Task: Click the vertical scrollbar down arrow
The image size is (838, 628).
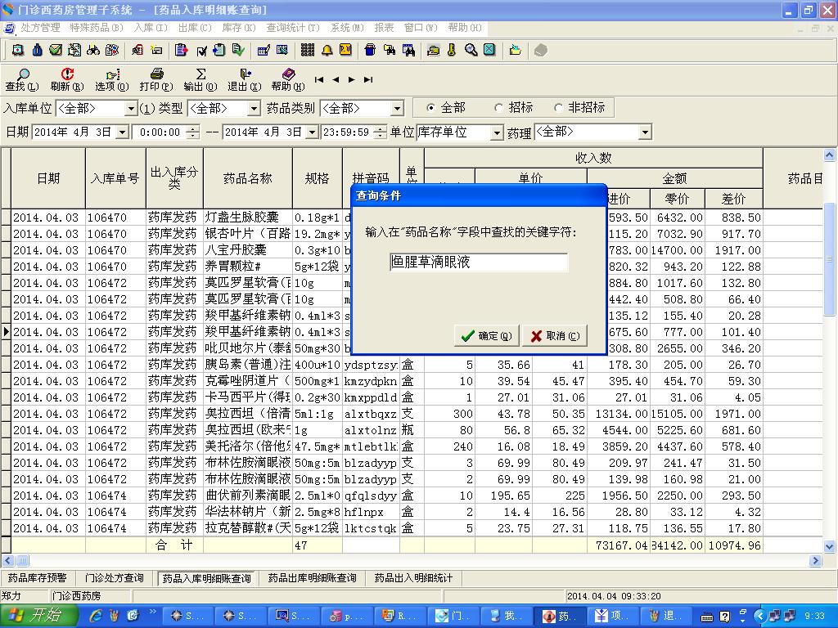Action: click(x=830, y=546)
